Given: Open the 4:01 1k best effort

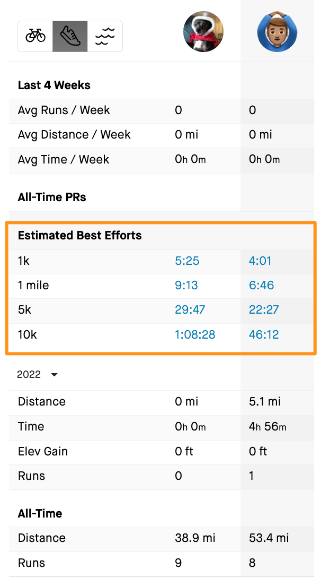Looking at the screenshot, I should point(260,261).
